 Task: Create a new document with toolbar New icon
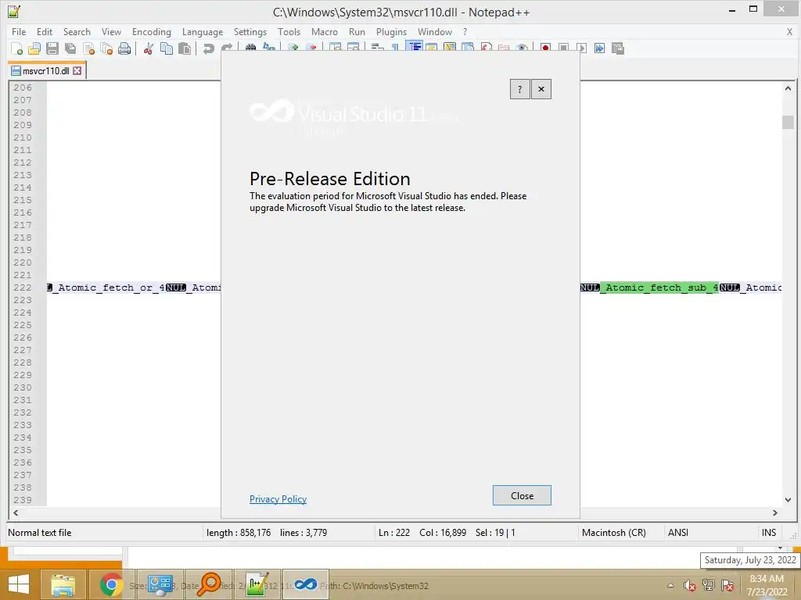(x=16, y=48)
